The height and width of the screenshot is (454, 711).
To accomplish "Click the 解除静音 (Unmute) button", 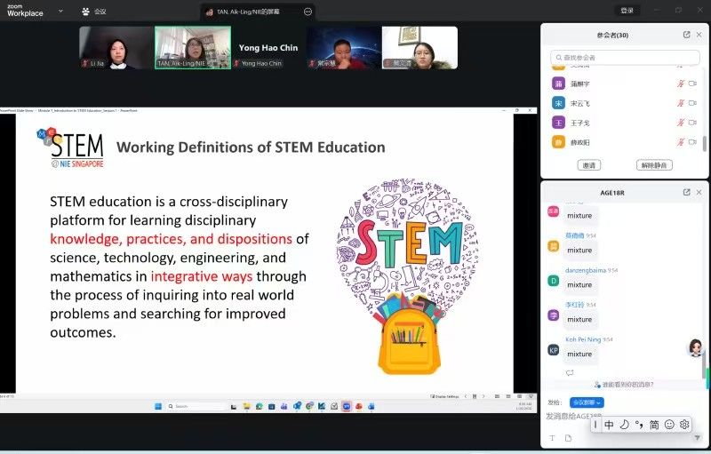I will pyautogui.click(x=654, y=165).
